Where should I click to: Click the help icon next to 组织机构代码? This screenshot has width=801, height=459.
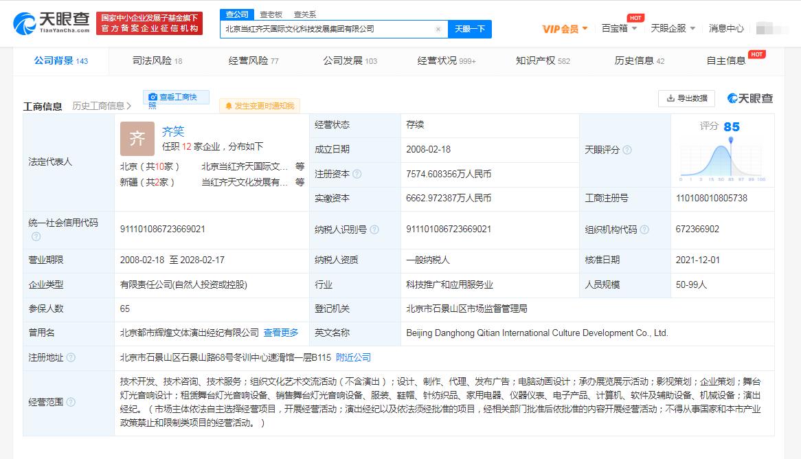coord(644,229)
